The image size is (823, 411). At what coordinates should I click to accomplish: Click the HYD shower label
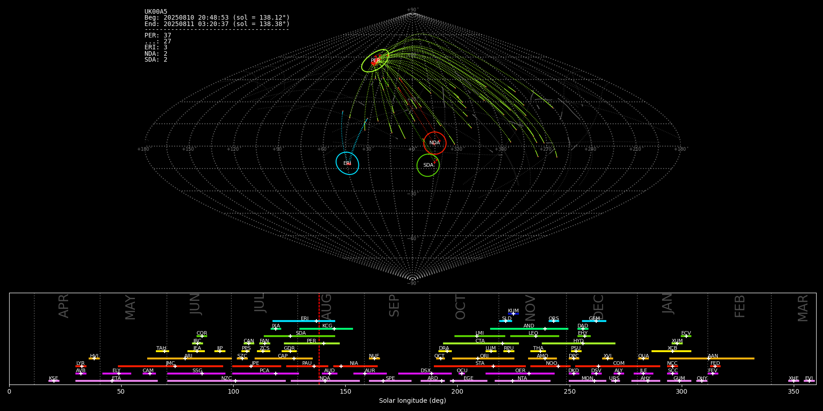[579, 341]
